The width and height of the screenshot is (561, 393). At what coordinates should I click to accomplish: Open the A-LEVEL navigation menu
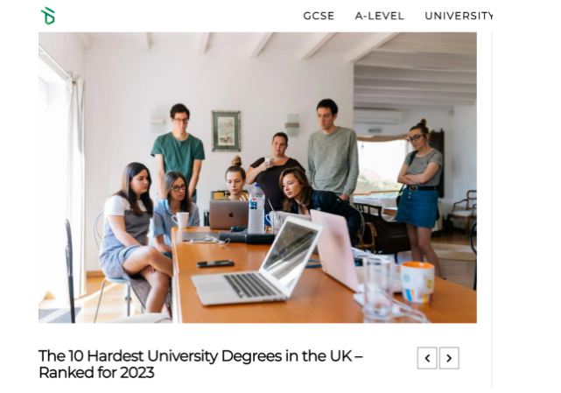pyautogui.click(x=379, y=16)
